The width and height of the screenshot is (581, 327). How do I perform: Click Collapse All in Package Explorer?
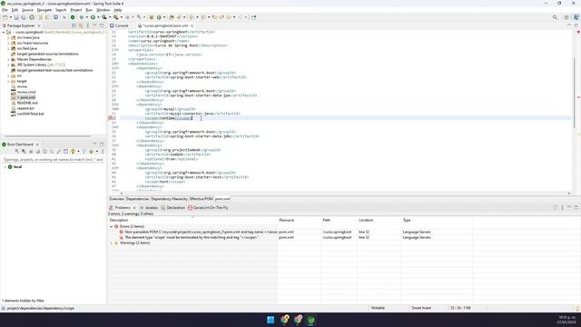(74, 25)
